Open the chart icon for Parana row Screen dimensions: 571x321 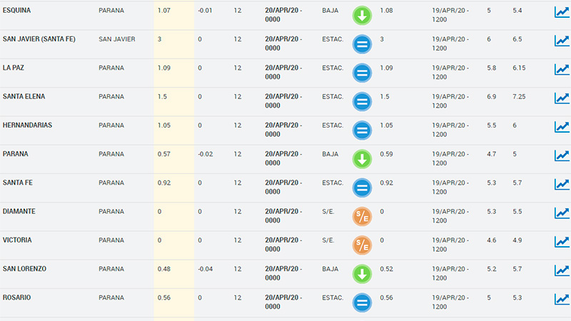pyautogui.click(x=562, y=156)
